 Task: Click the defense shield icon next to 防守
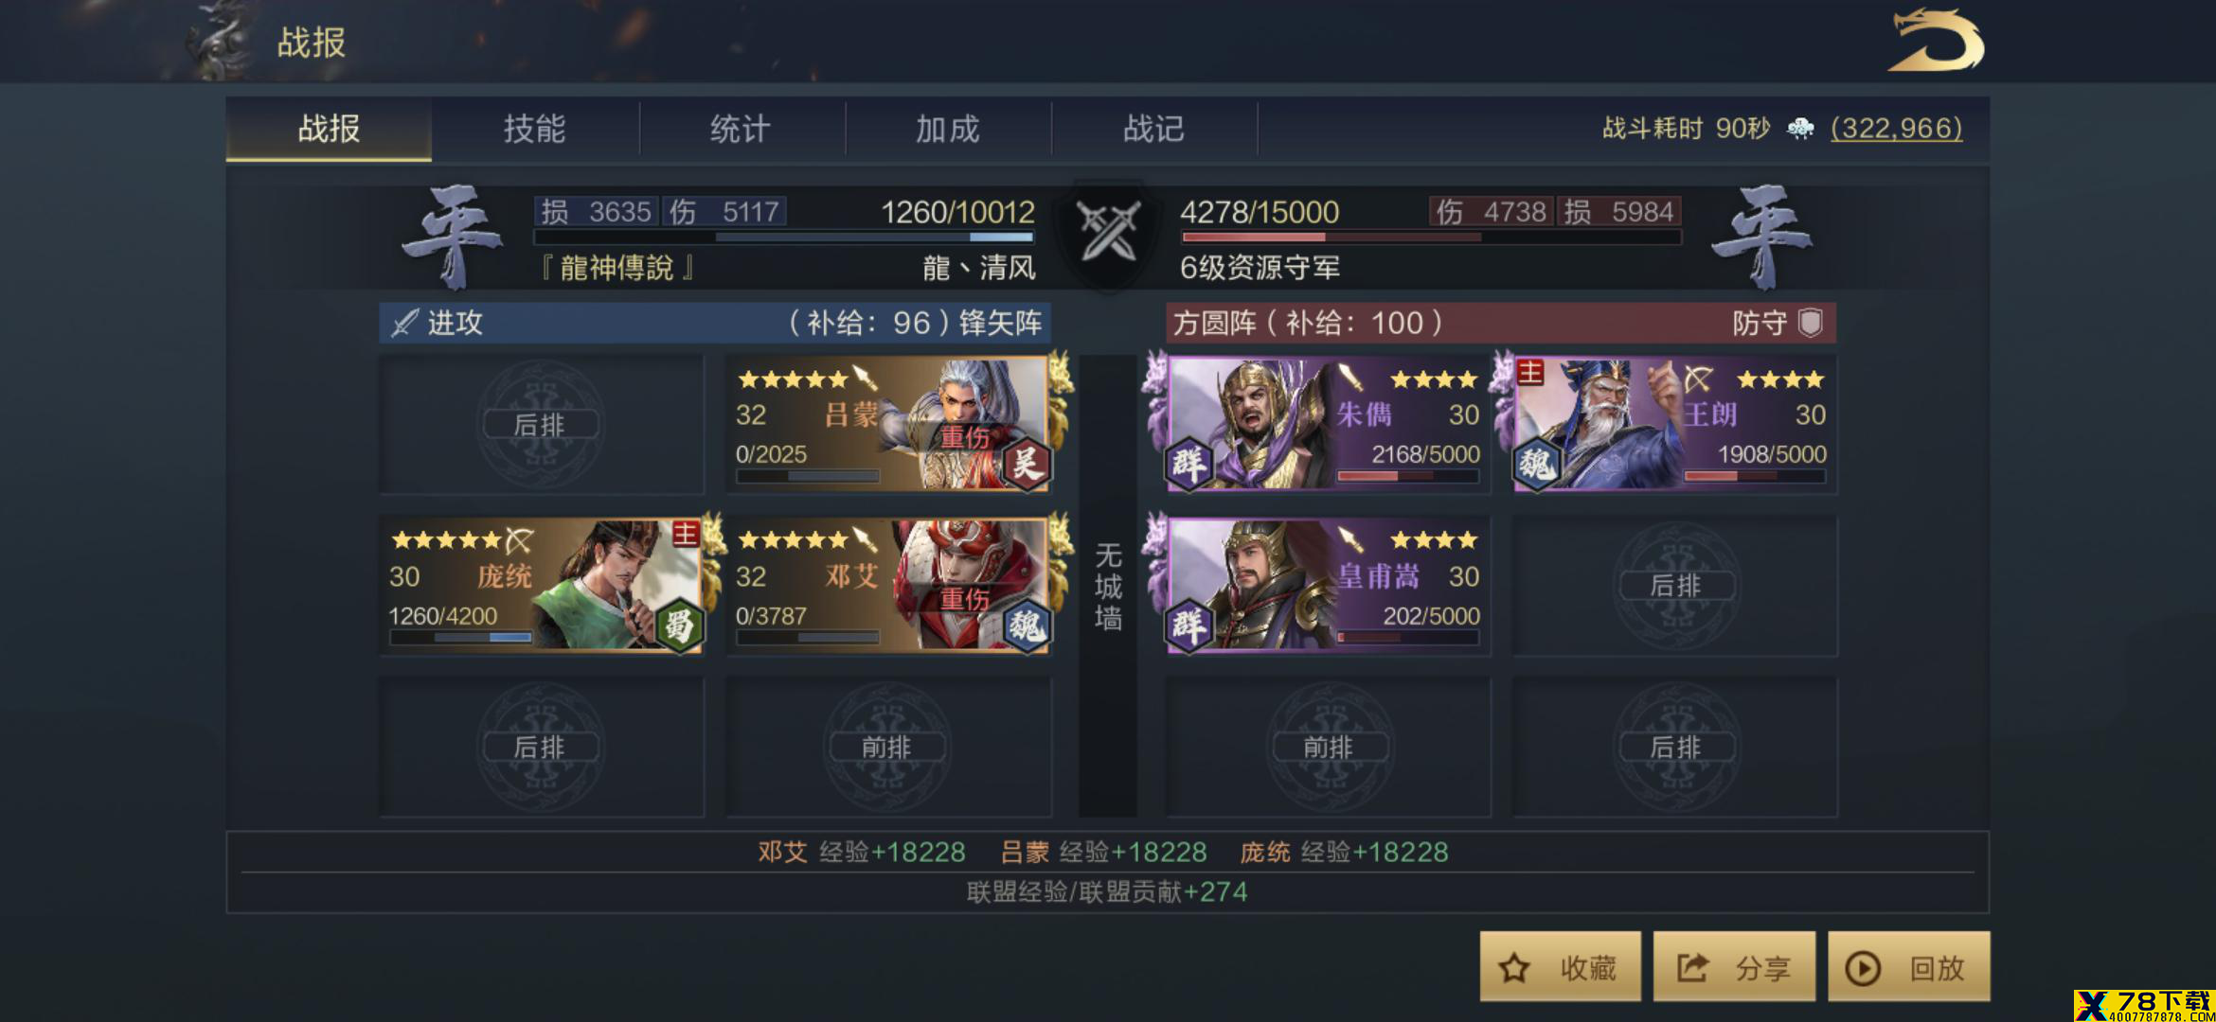click(x=1811, y=323)
